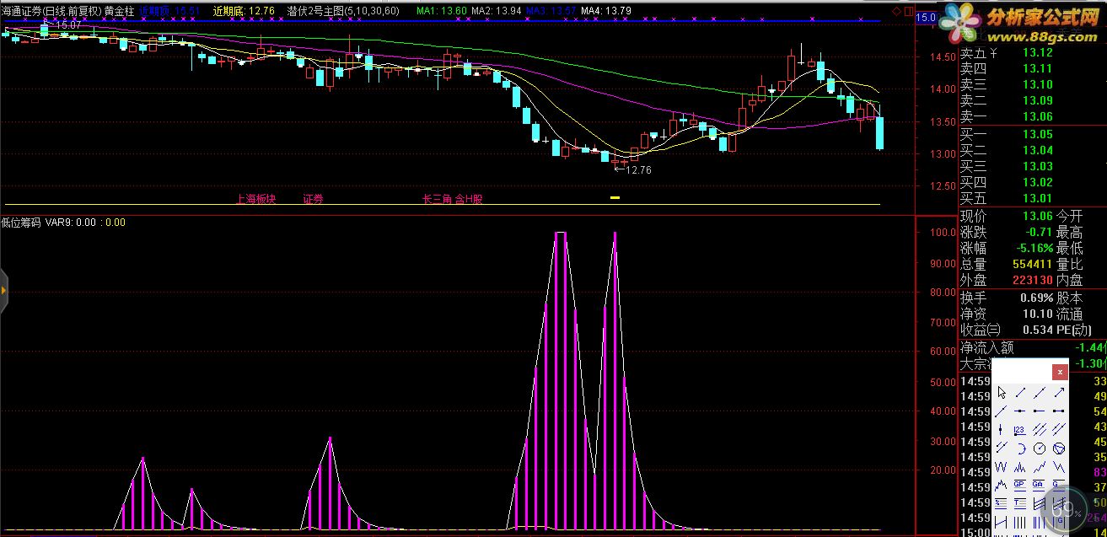Click the 潜伏2号主图(5,10,30,60) indicator title

343,11
